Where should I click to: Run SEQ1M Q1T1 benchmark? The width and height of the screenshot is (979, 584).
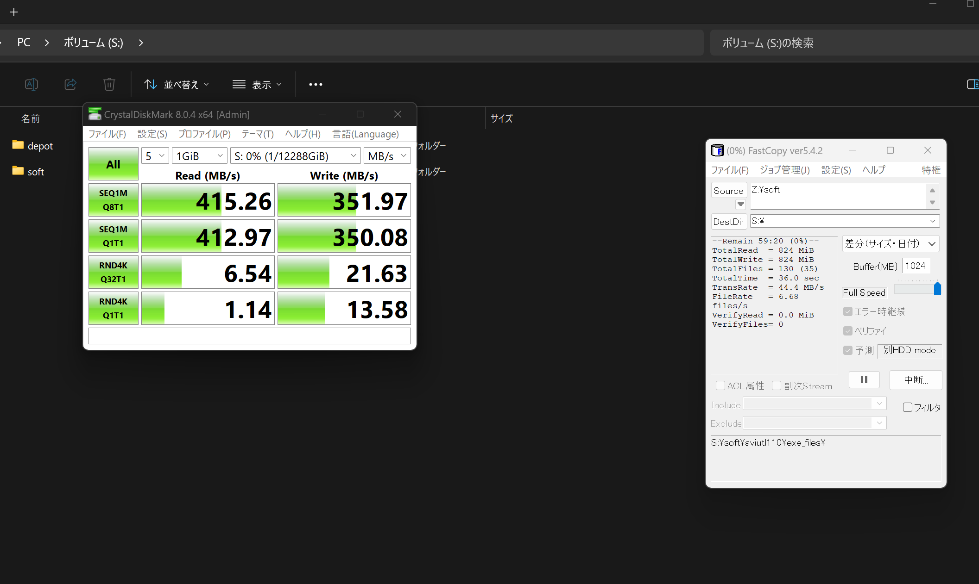tap(113, 236)
